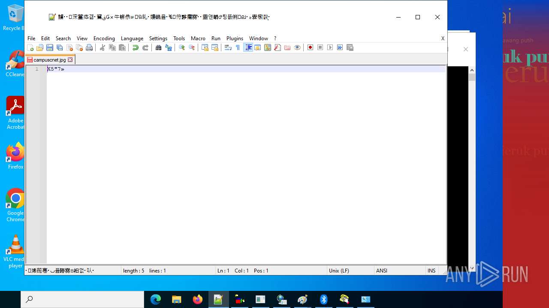Open the Function List toolbar icon
The width and height of the screenshot is (549, 308).
[x=278, y=47]
